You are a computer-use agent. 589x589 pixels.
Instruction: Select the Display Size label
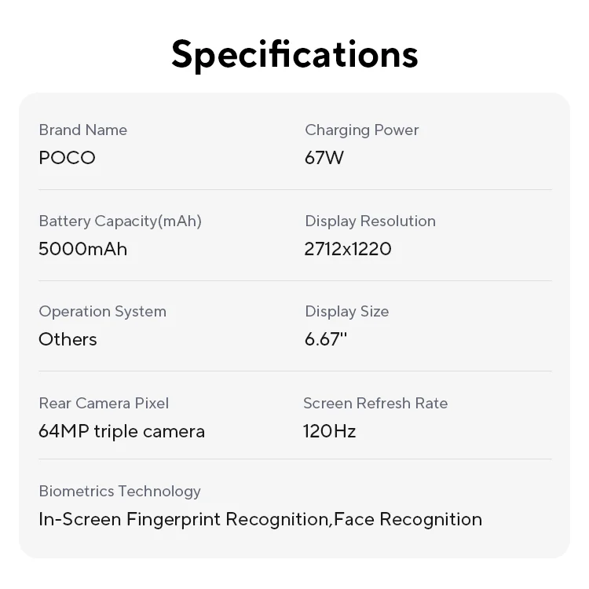(x=346, y=311)
